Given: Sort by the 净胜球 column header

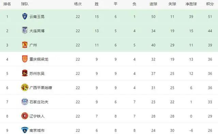Looking at the screenshot, I should (x=191, y=4).
